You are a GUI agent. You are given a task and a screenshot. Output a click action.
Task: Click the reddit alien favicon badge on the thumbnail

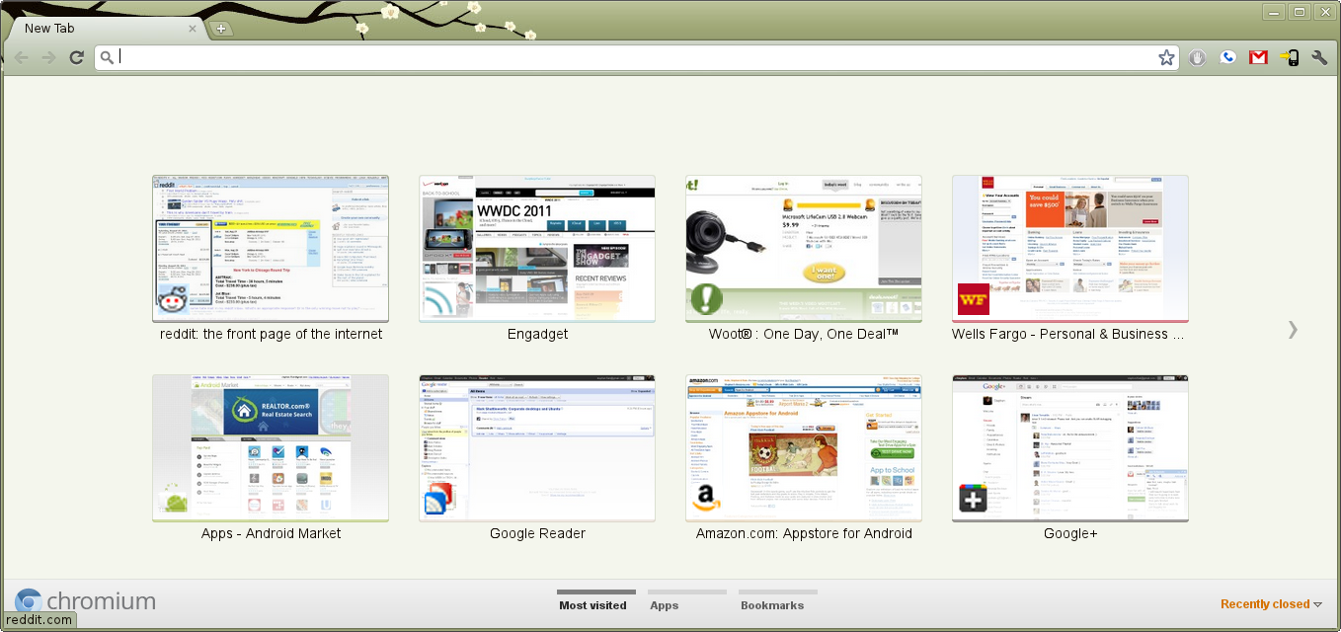coord(174,299)
